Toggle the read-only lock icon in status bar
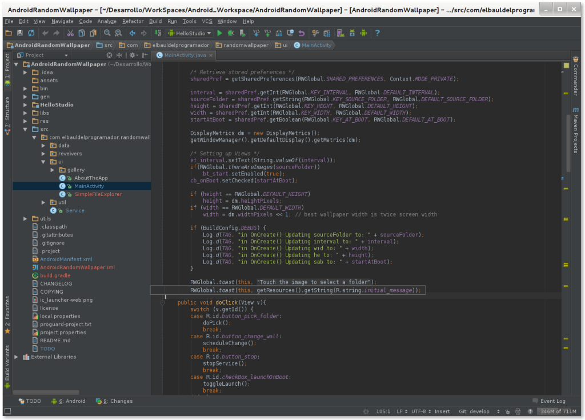 (x=507, y=411)
